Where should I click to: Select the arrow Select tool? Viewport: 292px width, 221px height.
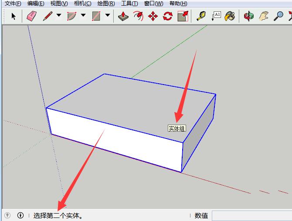point(14,16)
